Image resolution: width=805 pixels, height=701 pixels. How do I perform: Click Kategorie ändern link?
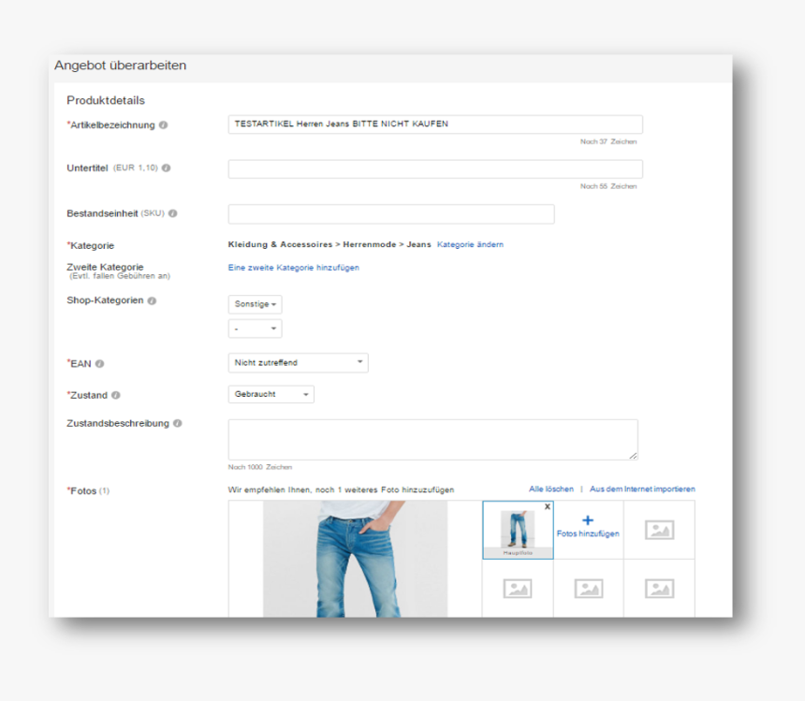tap(470, 245)
